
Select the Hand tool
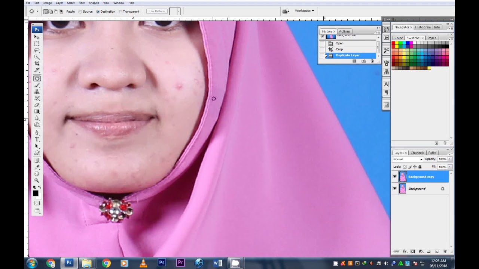coord(37,174)
